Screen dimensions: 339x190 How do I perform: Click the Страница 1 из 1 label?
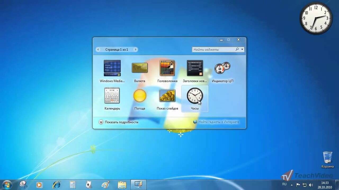pos(117,49)
